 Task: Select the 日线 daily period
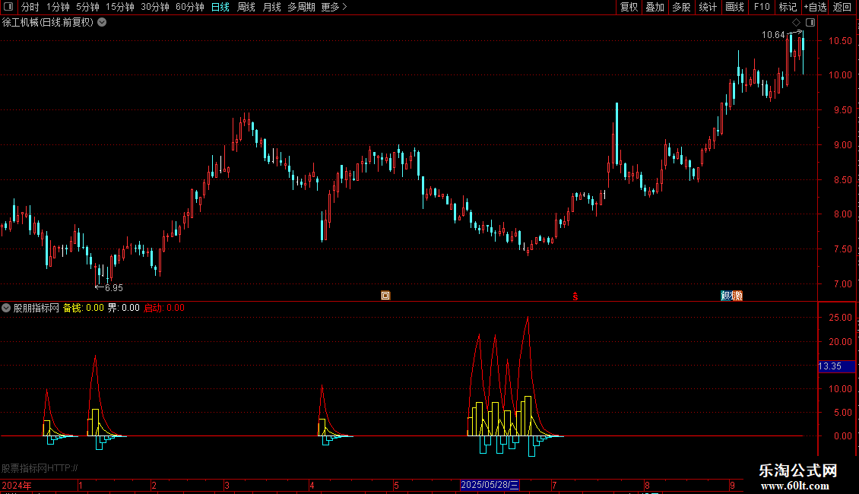(220, 7)
